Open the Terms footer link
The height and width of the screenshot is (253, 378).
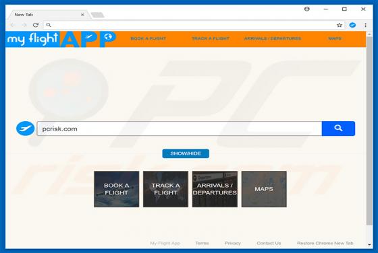[202, 243]
